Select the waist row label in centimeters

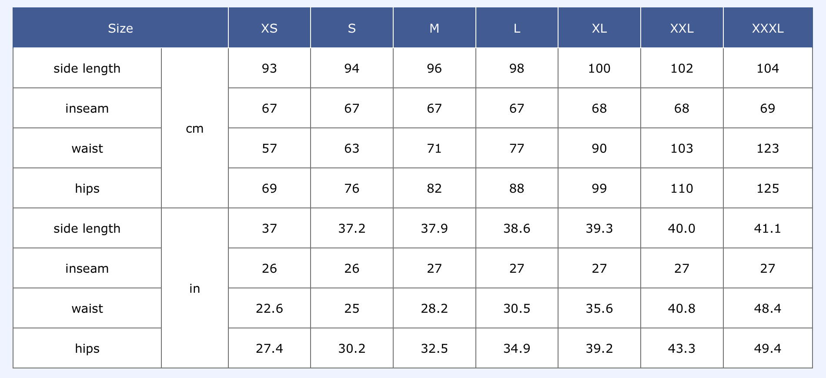point(87,149)
